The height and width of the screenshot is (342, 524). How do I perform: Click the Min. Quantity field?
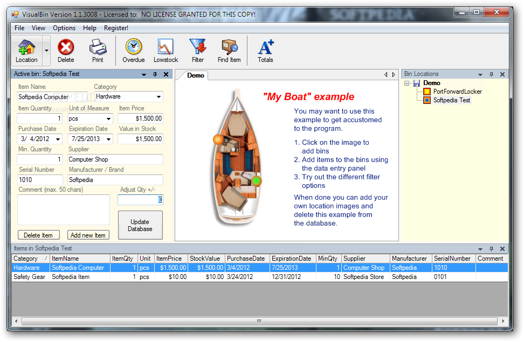click(40, 159)
